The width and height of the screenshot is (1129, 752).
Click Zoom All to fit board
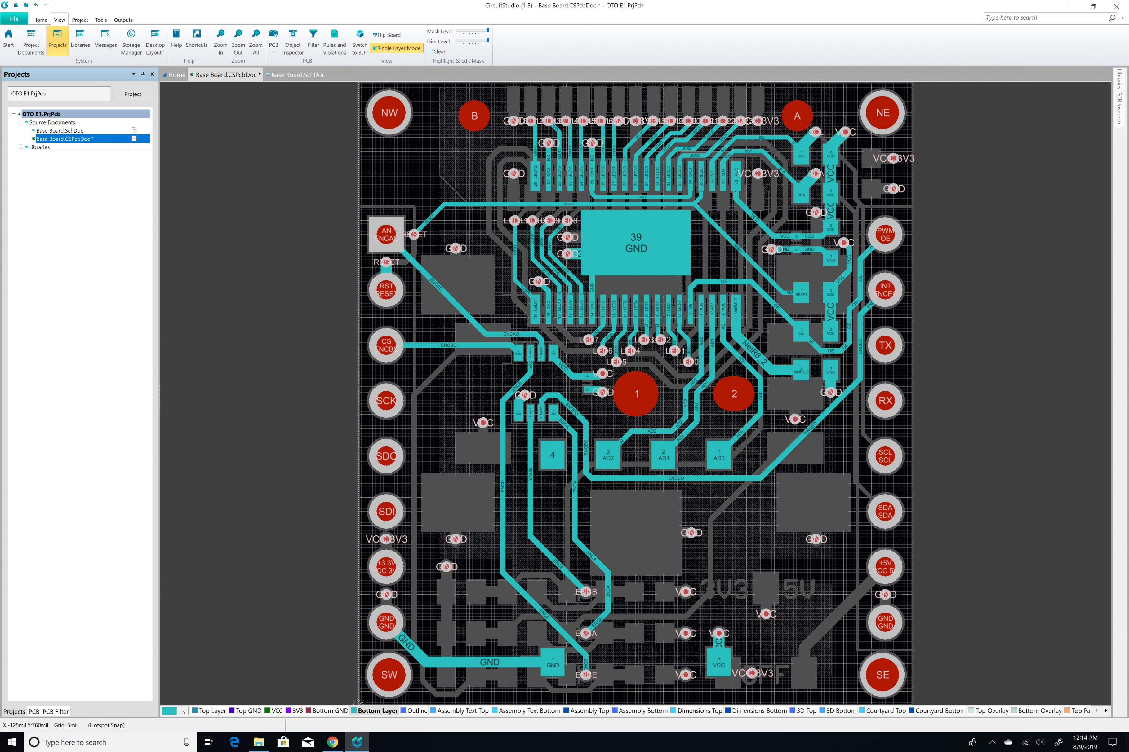coord(256,42)
